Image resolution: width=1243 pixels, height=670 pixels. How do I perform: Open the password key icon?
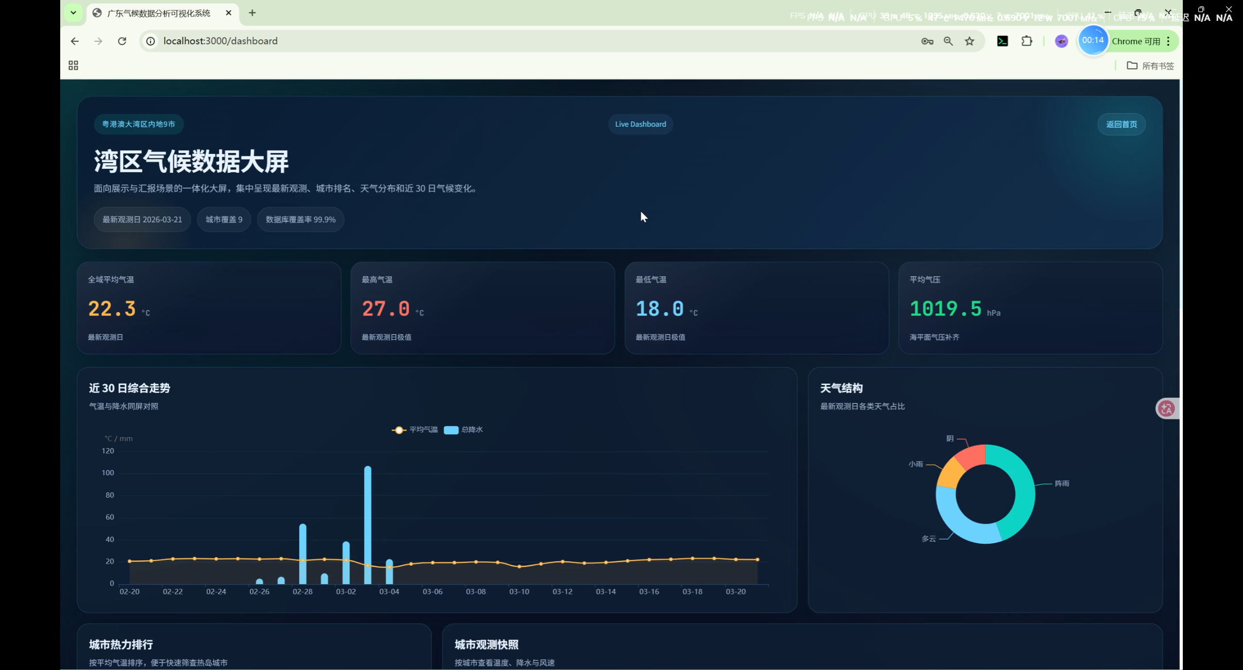coord(927,41)
